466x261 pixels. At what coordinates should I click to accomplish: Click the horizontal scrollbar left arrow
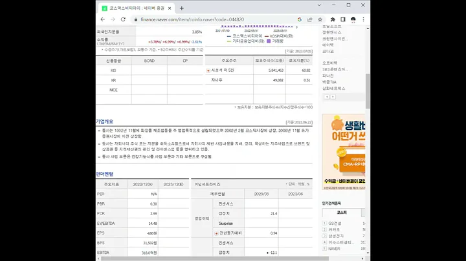pyautogui.click(x=98, y=258)
